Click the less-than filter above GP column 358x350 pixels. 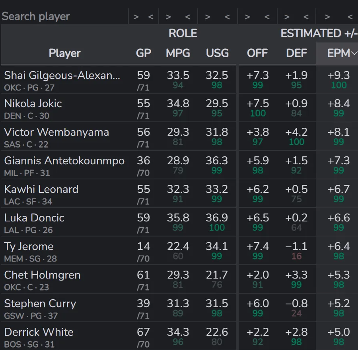151,17
